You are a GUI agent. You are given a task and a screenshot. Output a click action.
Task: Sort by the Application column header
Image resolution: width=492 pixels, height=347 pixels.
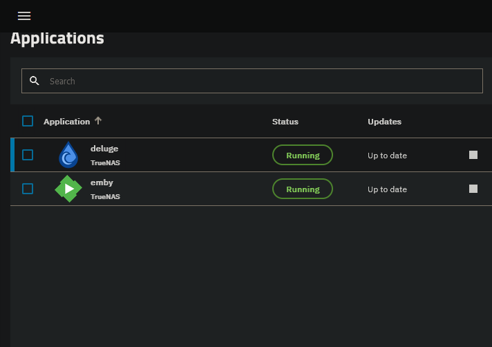tap(66, 122)
